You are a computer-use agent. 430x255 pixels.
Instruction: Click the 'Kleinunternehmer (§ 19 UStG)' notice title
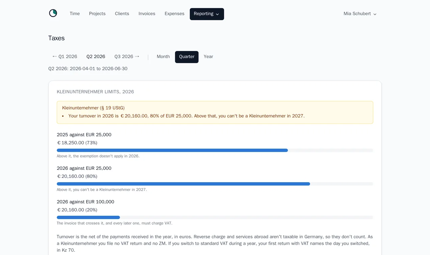coord(93,108)
